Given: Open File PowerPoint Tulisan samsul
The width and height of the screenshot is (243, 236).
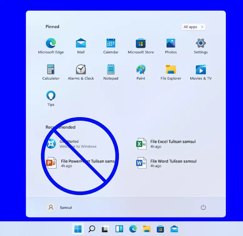Looking at the screenshot, I should tap(80, 163).
